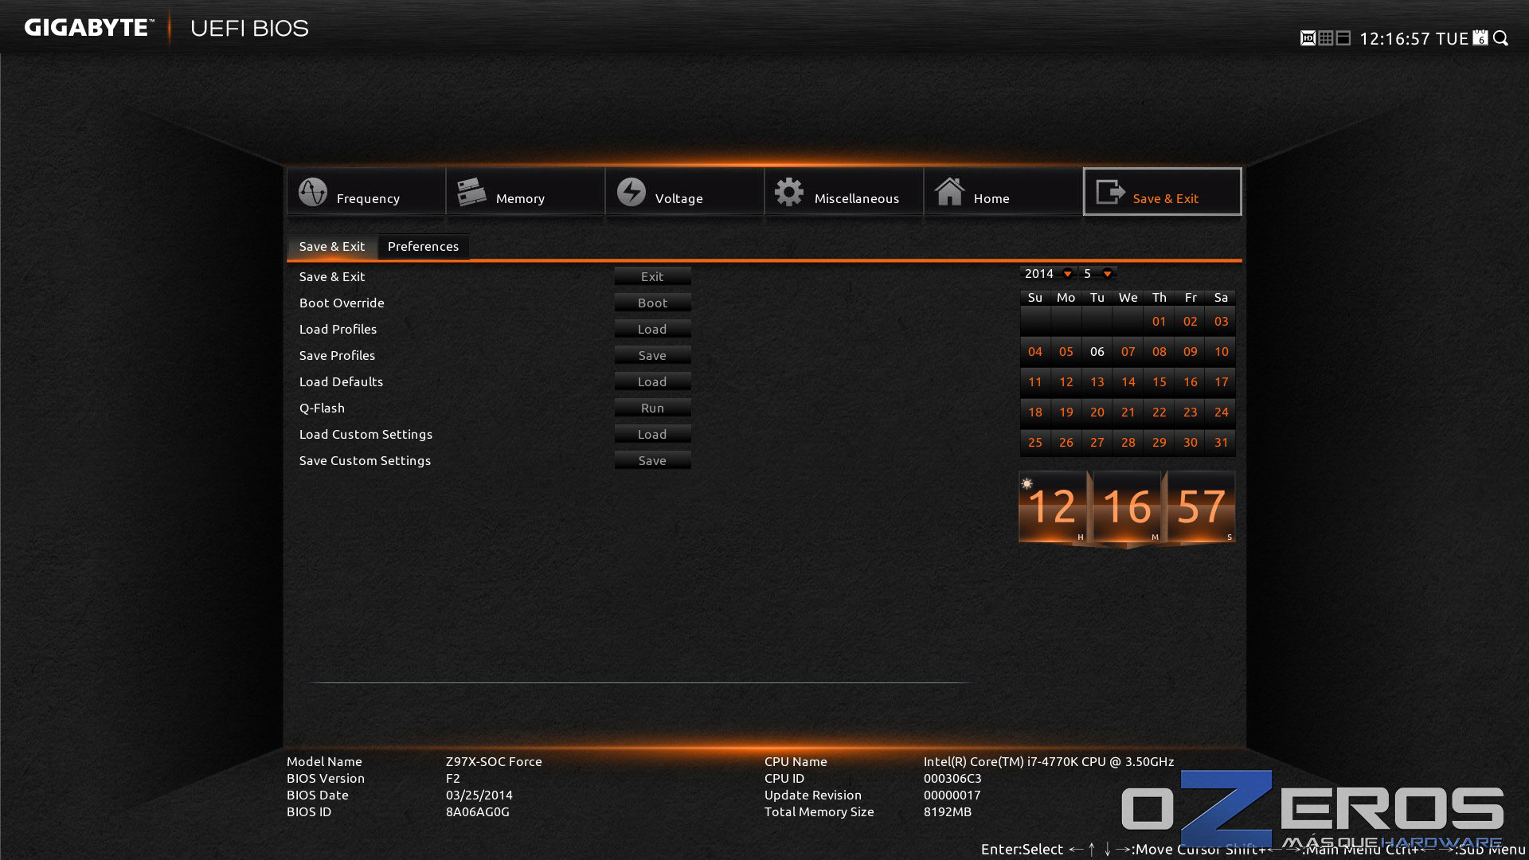Click the grid-layout mode icon in header

(1326, 38)
